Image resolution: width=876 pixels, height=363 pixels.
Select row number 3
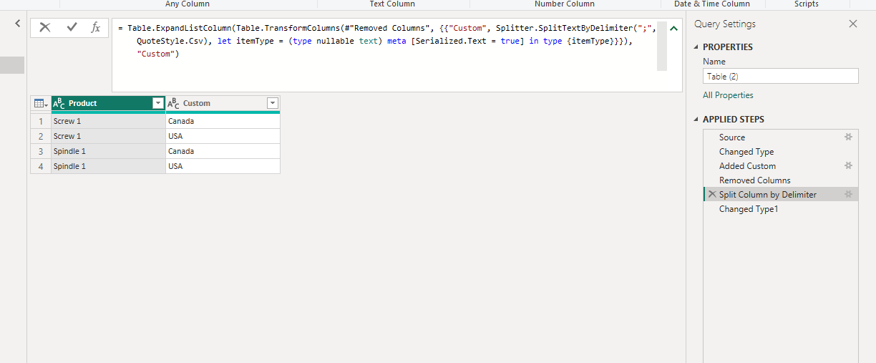click(41, 151)
